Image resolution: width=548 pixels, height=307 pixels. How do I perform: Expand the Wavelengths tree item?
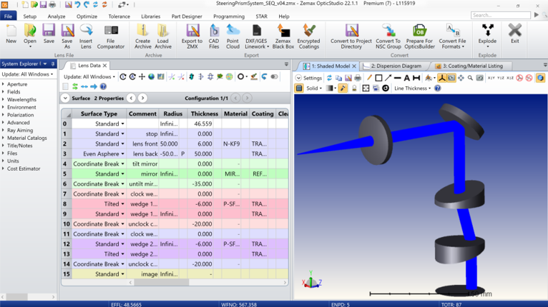[3, 99]
